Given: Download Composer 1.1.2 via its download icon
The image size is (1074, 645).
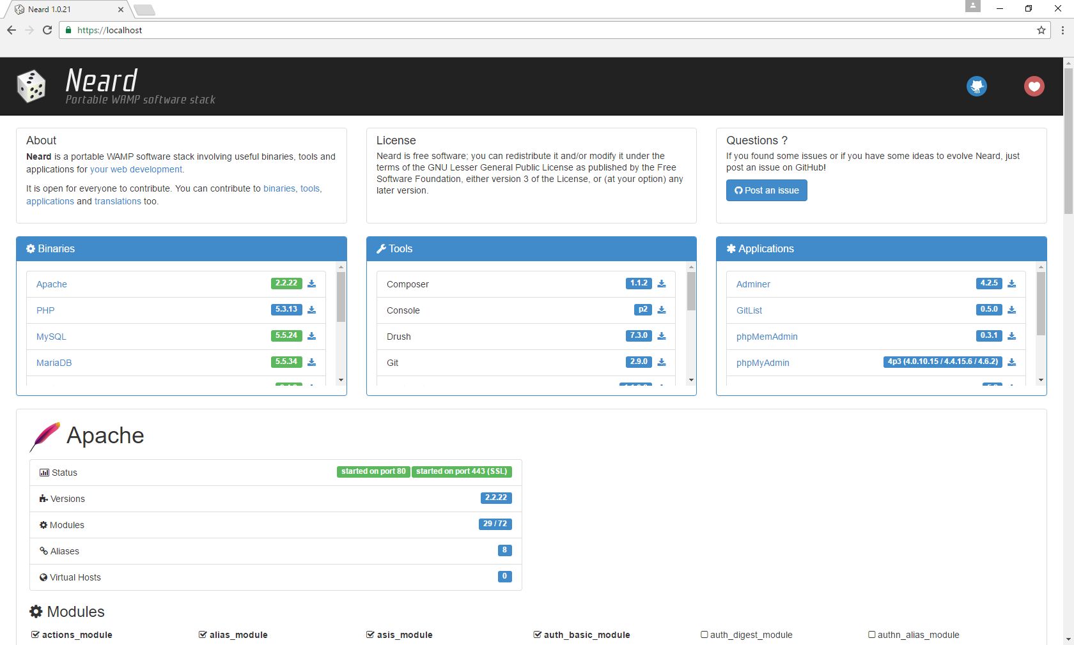Looking at the screenshot, I should point(662,283).
